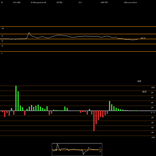The width and height of the screenshot is (156, 156).
Task: Click the 'SI & MR' header text
Action: click(17, 2)
